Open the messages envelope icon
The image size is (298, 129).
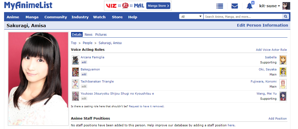click(x=235, y=6)
